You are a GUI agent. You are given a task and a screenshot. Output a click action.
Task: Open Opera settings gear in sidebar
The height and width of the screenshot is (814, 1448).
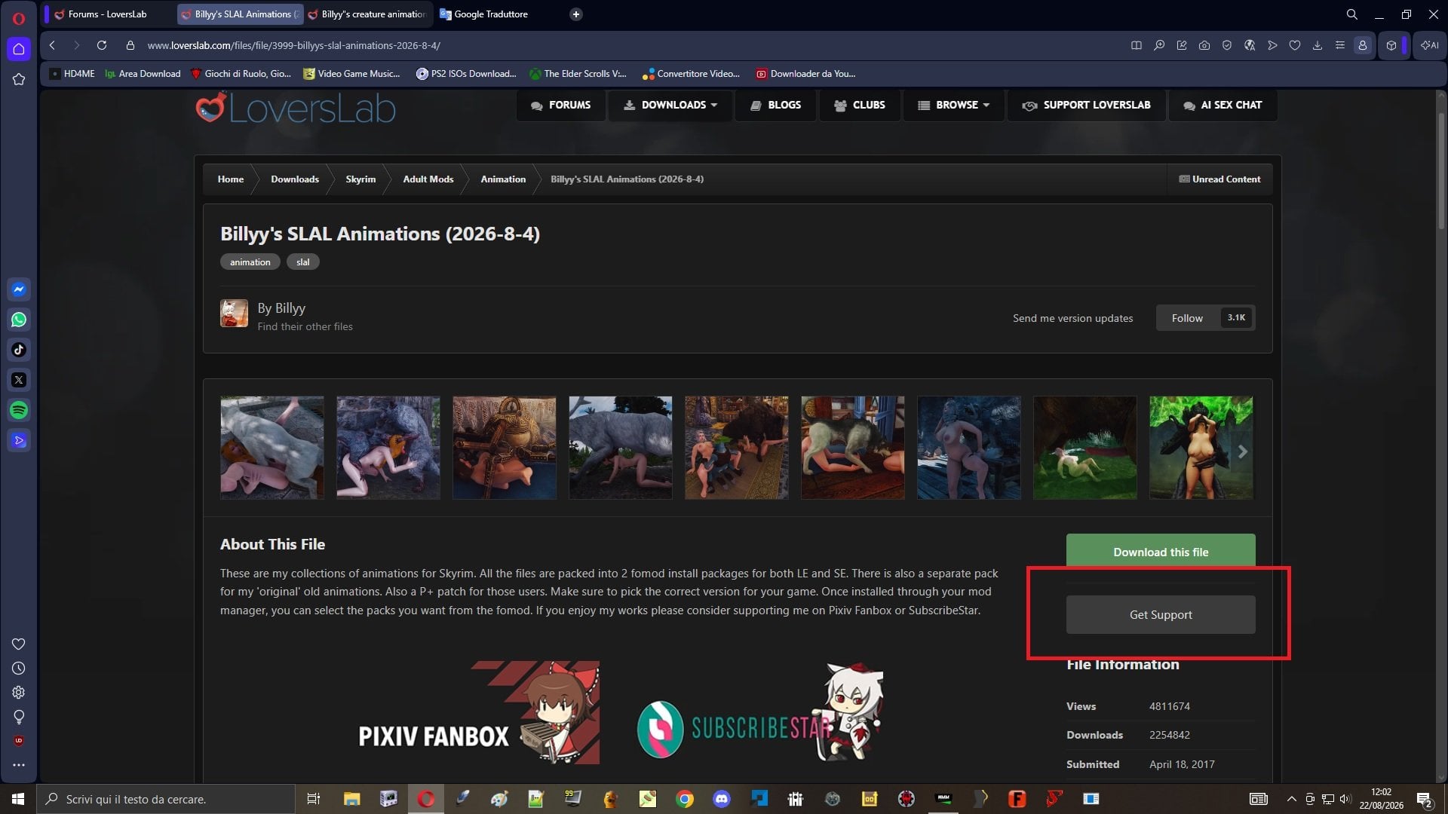(x=19, y=693)
